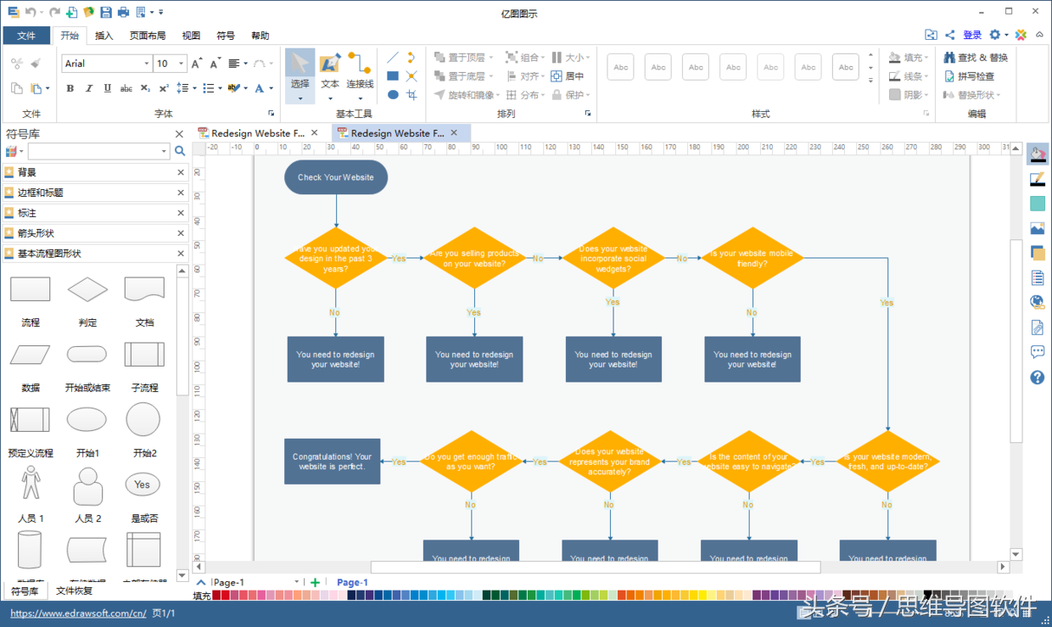Toggle Bold formatting
1052x627 pixels.
70,88
